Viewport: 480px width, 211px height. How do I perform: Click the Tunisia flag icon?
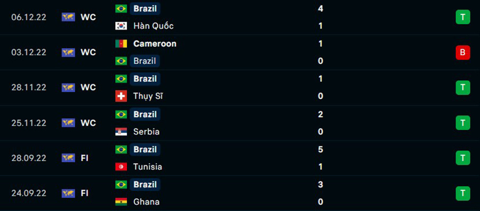tap(121, 167)
